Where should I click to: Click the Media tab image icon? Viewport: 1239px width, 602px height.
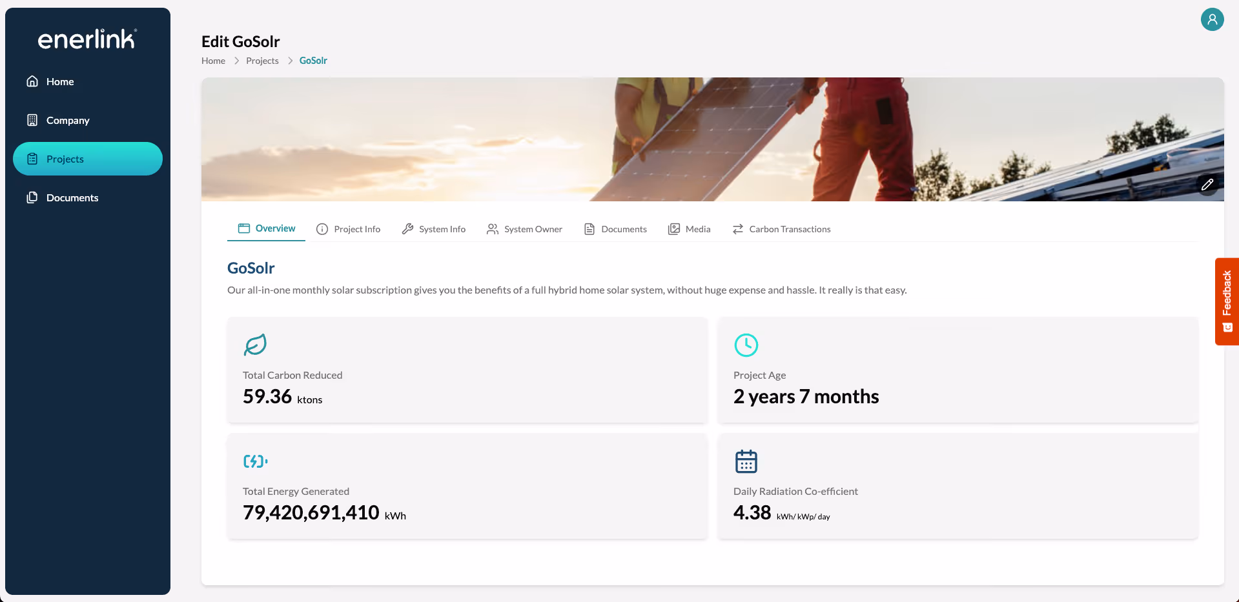coord(674,229)
